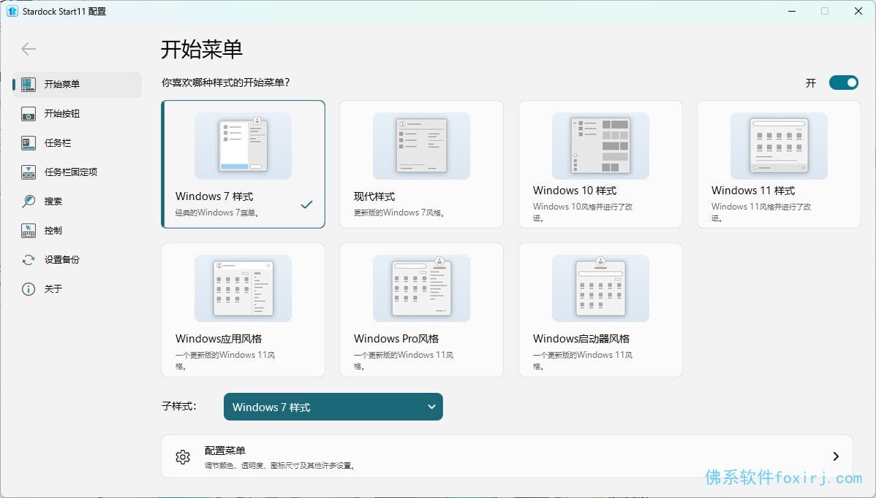The image size is (876, 498).
Task: Click the 调节颜色、透明度 description text
Action: 279,466
